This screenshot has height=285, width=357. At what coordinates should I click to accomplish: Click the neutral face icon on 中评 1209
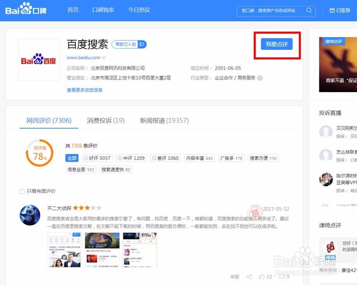120,158
